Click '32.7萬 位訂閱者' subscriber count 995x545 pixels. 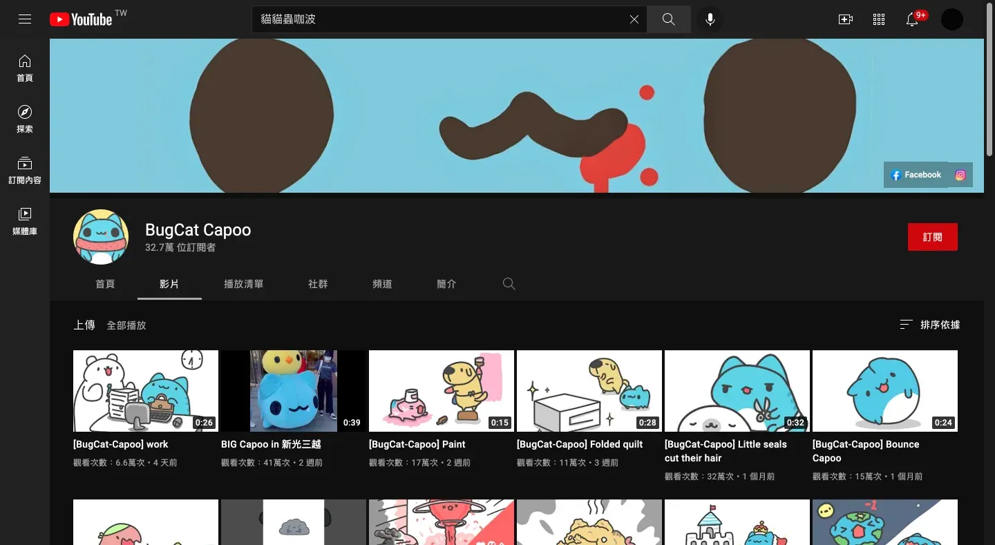tap(180, 247)
